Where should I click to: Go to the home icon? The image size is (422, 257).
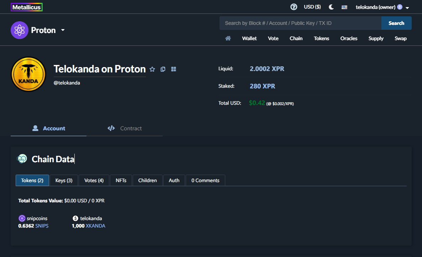[x=228, y=38]
